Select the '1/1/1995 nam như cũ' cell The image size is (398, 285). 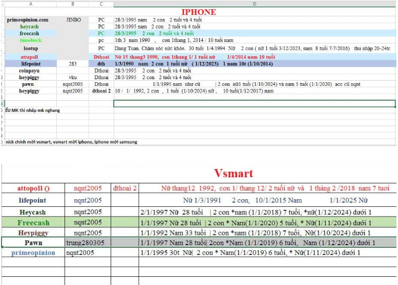pos(255,84)
